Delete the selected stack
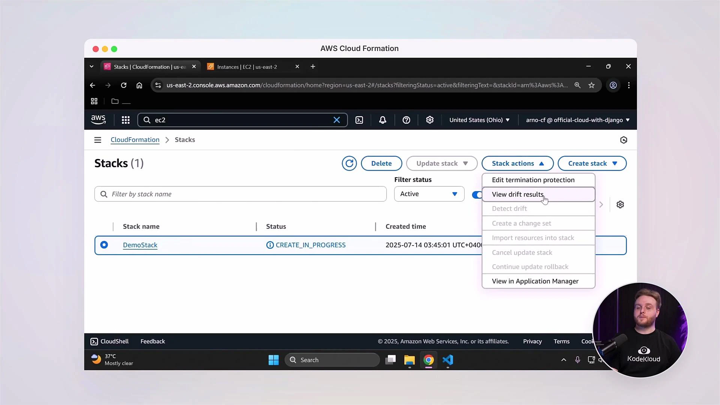Screen dimensions: 720x405 pyautogui.click(x=381, y=163)
